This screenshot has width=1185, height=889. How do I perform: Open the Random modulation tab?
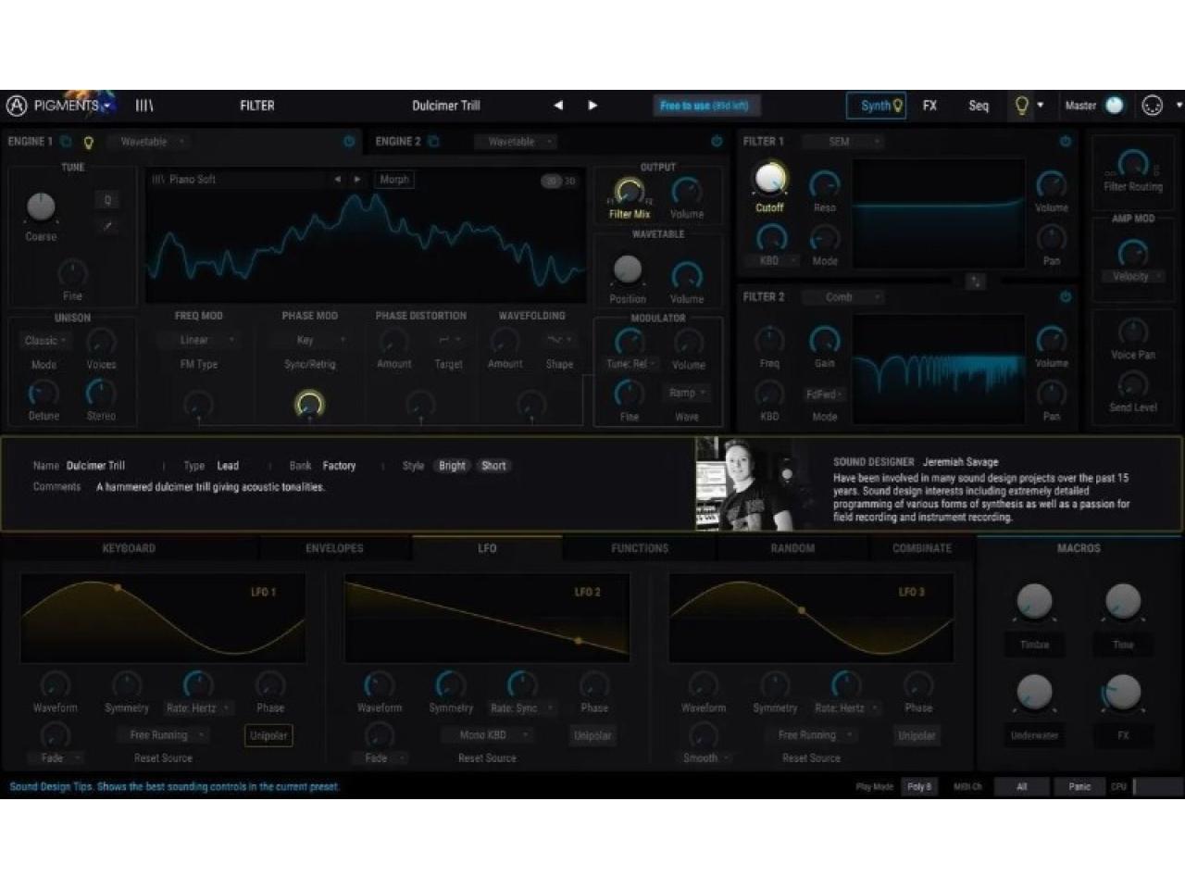click(792, 548)
